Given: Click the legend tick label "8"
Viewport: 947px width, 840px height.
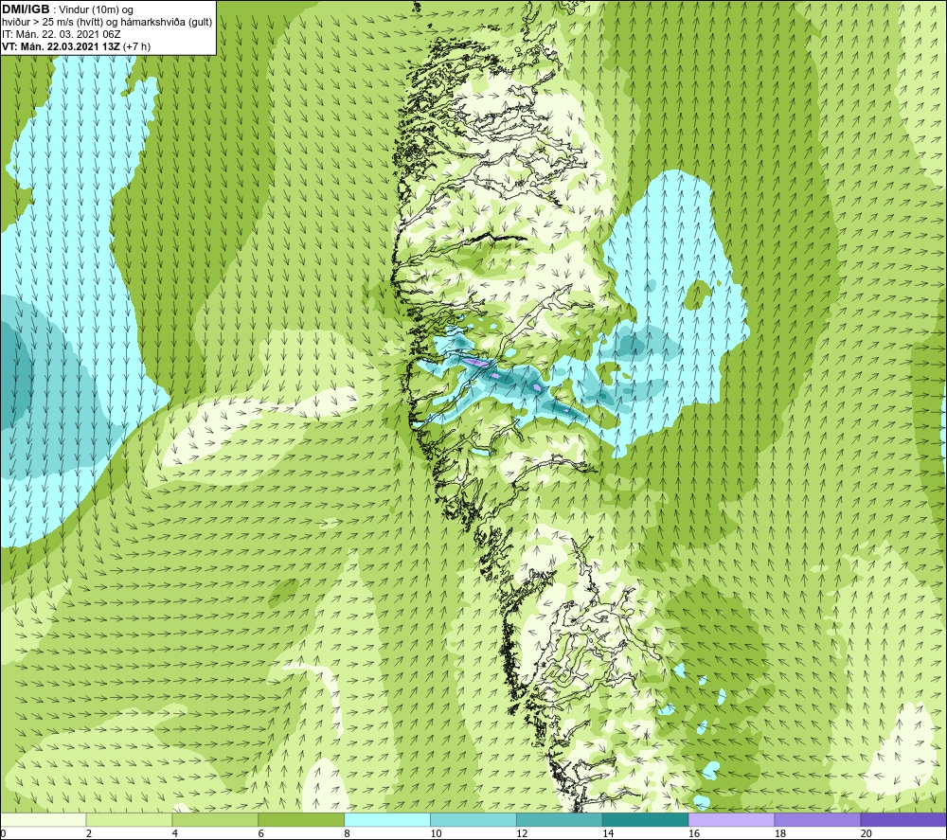Looking at the screenshot, I should tap(348, 833).
